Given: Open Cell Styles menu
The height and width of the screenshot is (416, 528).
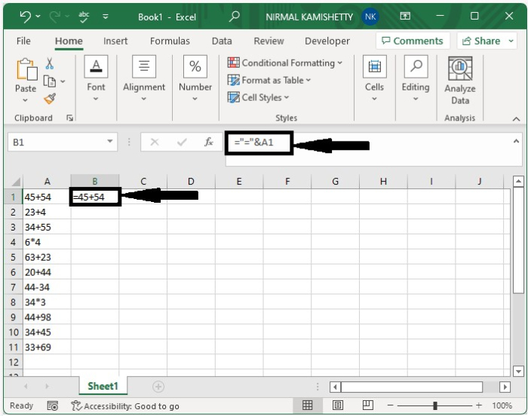Looking at the screenshot, I should click(258, 98).
